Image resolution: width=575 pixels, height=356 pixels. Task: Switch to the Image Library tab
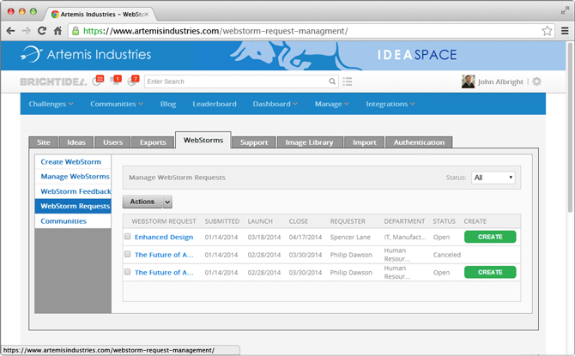[x=310, y=142]
